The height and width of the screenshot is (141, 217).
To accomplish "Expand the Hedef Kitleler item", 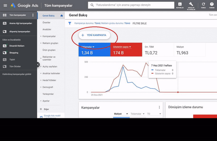I will tap(41, 80).
